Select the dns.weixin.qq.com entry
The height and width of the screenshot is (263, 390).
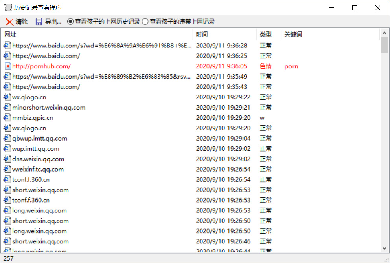tap(38, 159)
